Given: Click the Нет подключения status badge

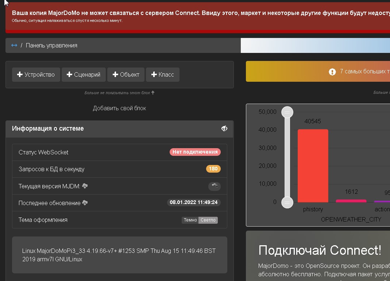Looking at the screenshot, I should point(195,152).
